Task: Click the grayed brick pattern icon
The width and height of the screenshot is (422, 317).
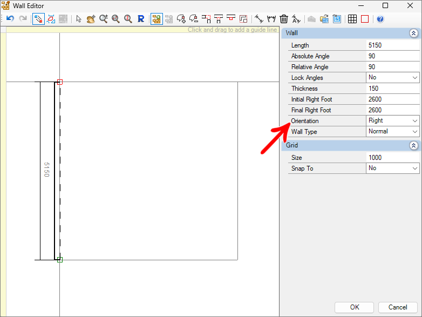Action: pyautogui.click(x=63, y=19)
